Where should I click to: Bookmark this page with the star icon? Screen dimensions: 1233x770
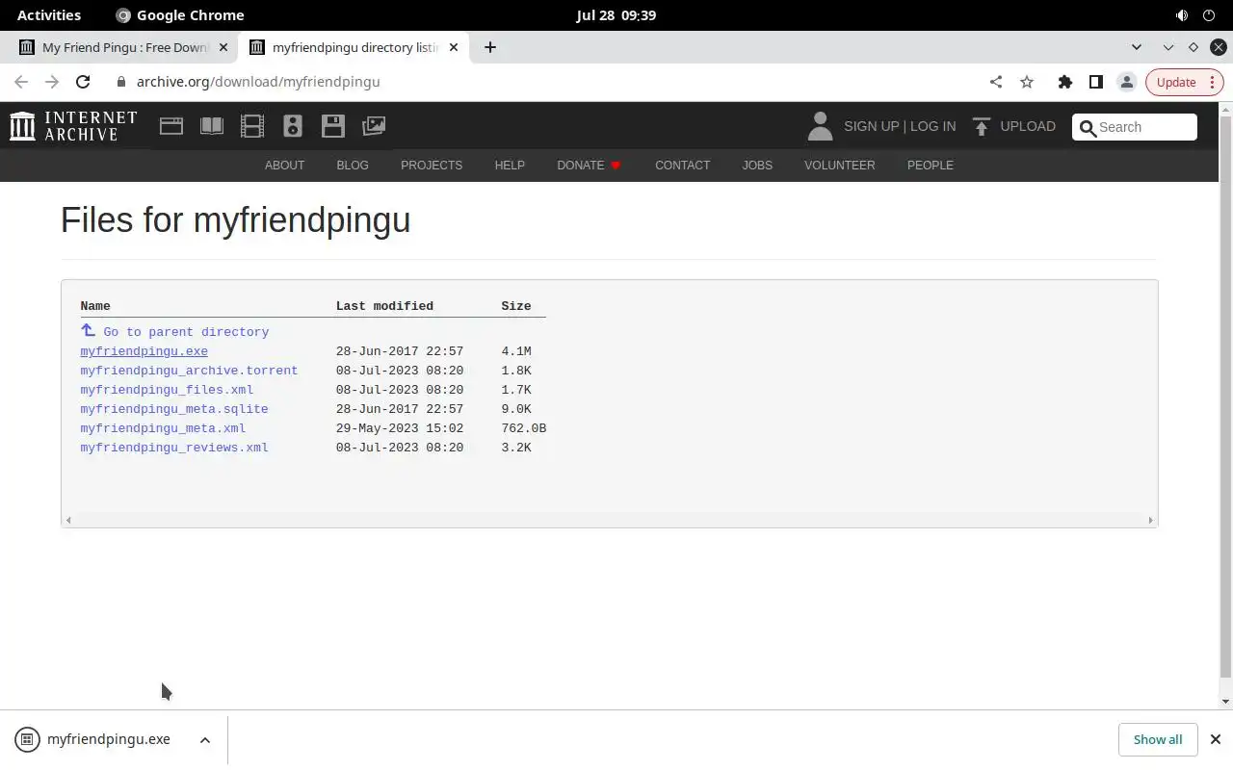(x=1027, y=82)
